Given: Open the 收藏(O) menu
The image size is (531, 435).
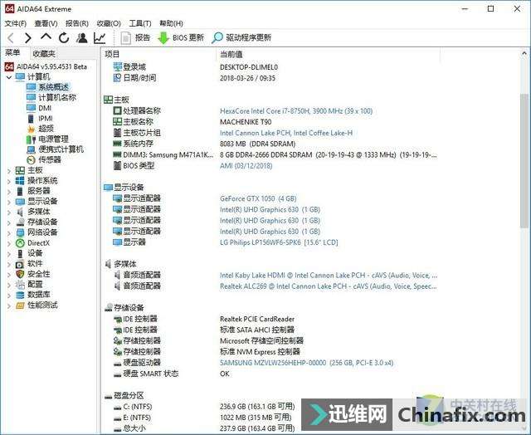Looking at the screenshot, I should click(109, 23).
